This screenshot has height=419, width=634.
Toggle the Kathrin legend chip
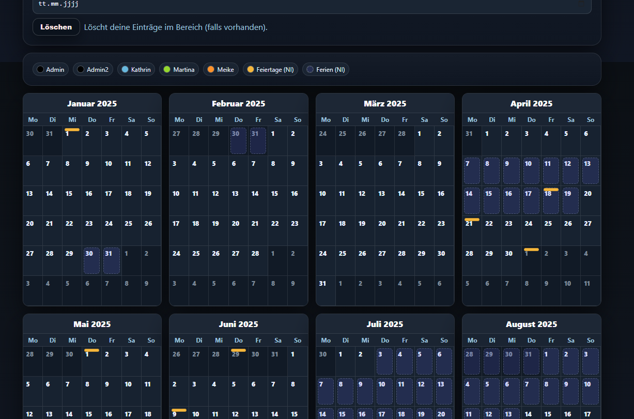[x=136, y=69]
